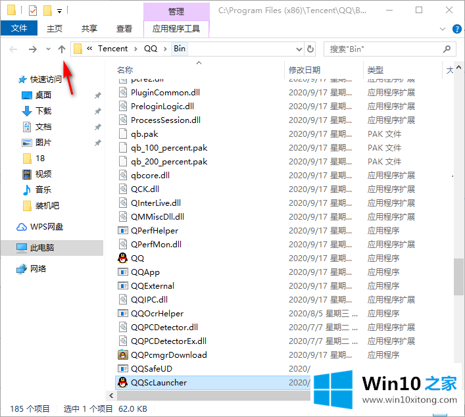Click the vertical scrollbar thumb

pos(459,277)
